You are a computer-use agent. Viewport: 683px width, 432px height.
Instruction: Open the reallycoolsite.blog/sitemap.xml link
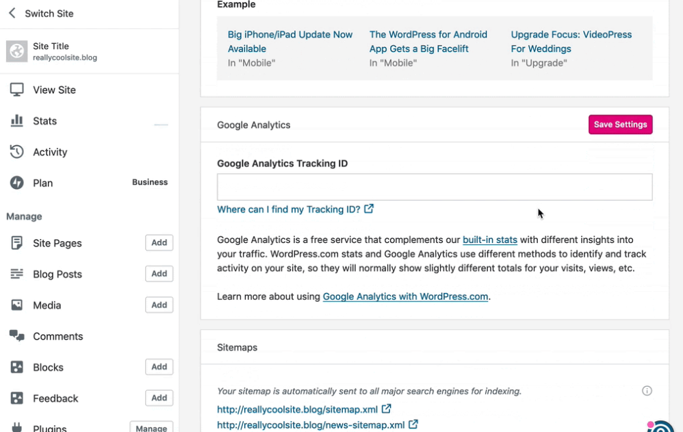pyautogui.click(x=297, y=409)
